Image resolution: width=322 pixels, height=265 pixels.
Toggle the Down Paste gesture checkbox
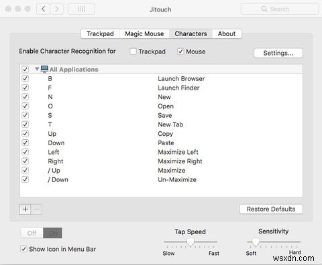pos(25,143)
